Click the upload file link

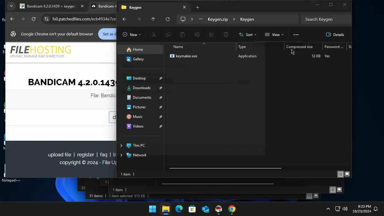click(x=59, y=155)
